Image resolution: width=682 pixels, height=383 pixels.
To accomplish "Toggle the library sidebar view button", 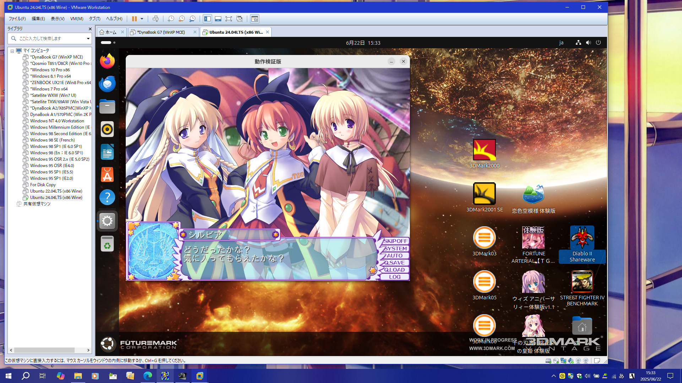I will click(207, 19).
